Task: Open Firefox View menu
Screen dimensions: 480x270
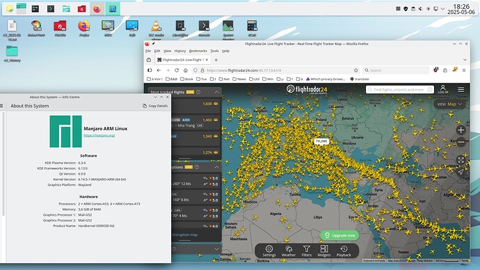Action: pyautogui.click(x=167, y=51)
